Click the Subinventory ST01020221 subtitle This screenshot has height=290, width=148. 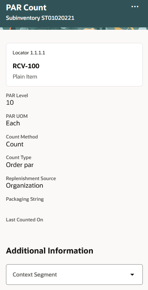40,18
